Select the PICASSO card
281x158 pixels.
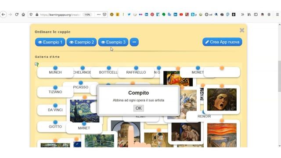click(81, 87)
